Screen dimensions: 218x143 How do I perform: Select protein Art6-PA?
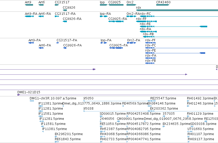click(45, 45)
